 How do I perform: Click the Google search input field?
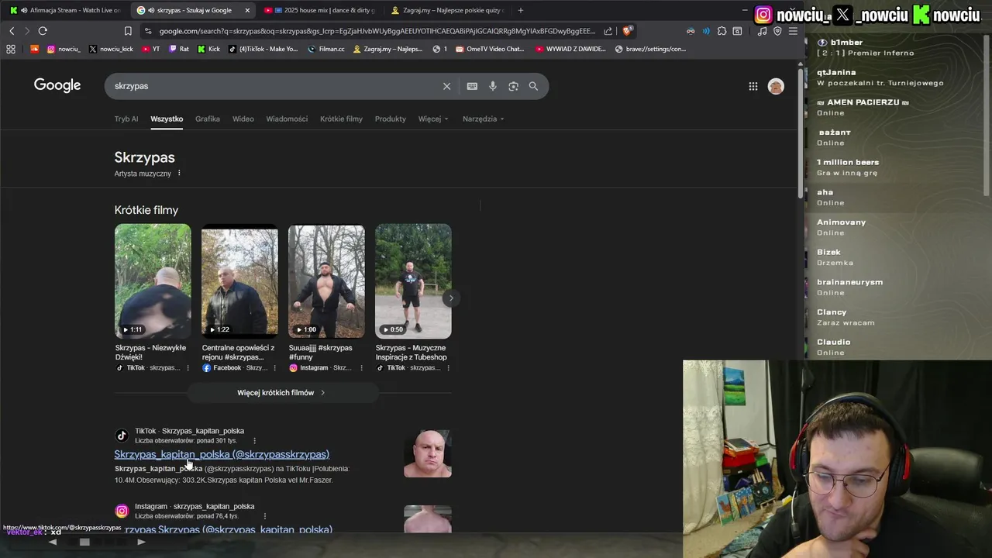[275, 86]
